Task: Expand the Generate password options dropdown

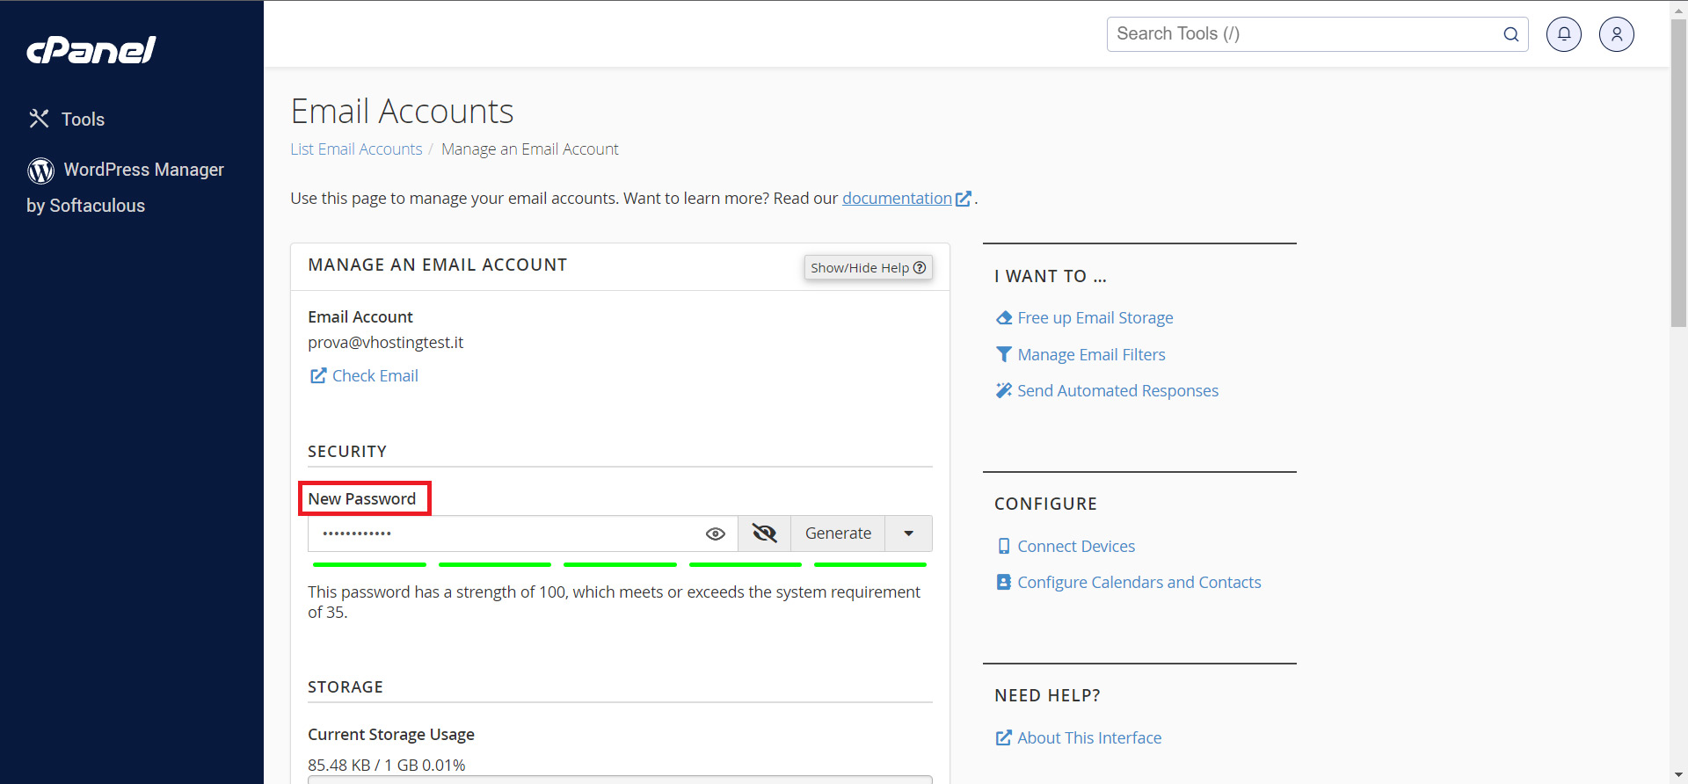Action: pyautogui.click(x=908, y=534)
